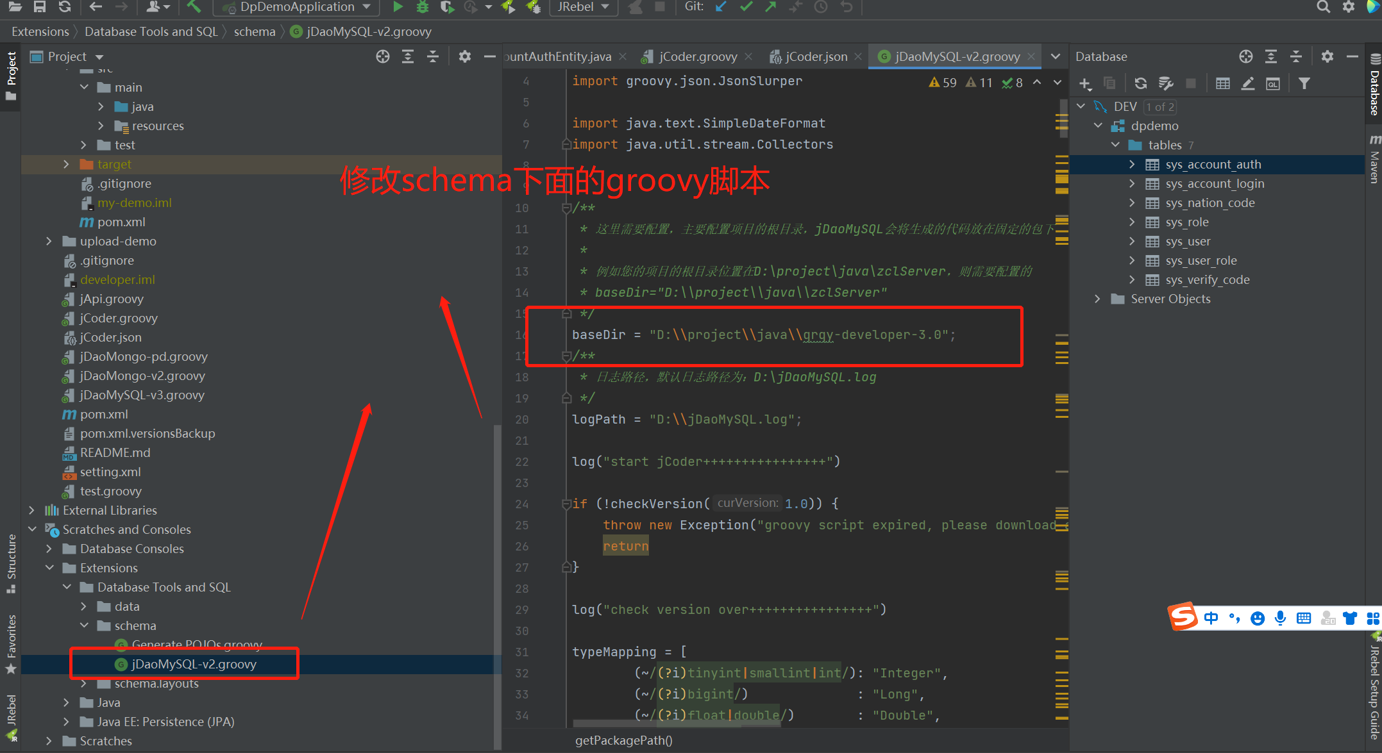Screen dimensions: 1382x753
Task: Hide the Project tool window
Action: (490, 56)
